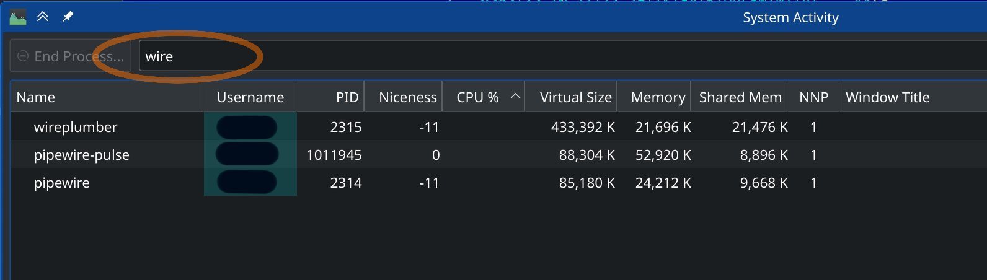Select the wireplumber process row
This screenshot has height=280, width=987.
76,127
